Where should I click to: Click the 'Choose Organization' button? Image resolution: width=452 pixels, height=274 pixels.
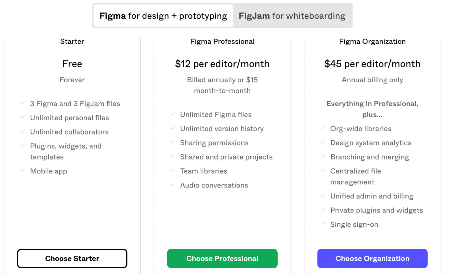coord(372,258)
